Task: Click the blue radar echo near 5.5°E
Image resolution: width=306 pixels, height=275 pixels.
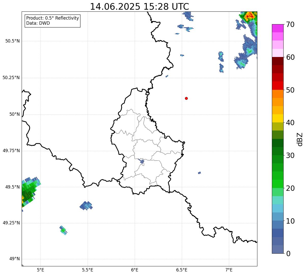Action: tap(86, 206)
